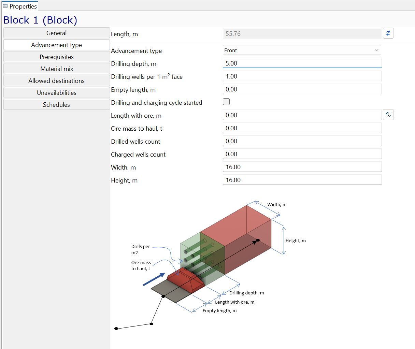Click the read-only Length value 55.76
The height and width of the screenshot is (349, 415).
point(302,33)
